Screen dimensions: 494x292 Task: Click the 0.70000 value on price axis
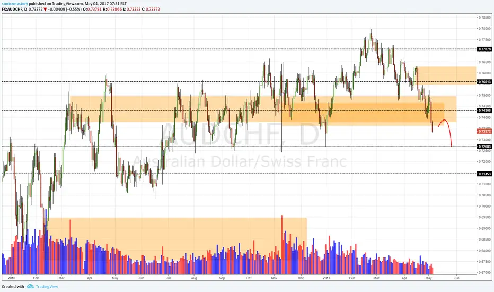(x=485, y=206)
